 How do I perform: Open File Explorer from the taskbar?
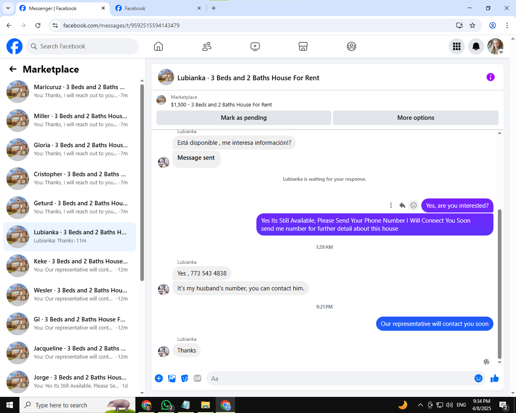click(206, 405)
